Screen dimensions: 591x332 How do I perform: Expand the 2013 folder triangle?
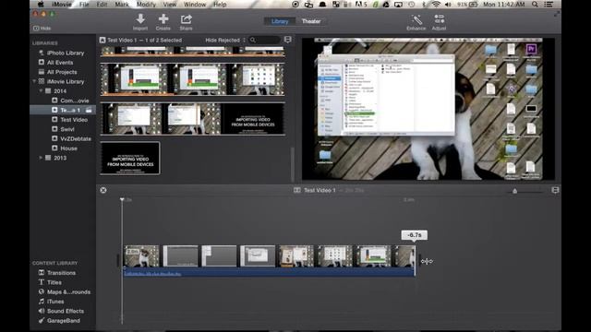coord(41,158)
